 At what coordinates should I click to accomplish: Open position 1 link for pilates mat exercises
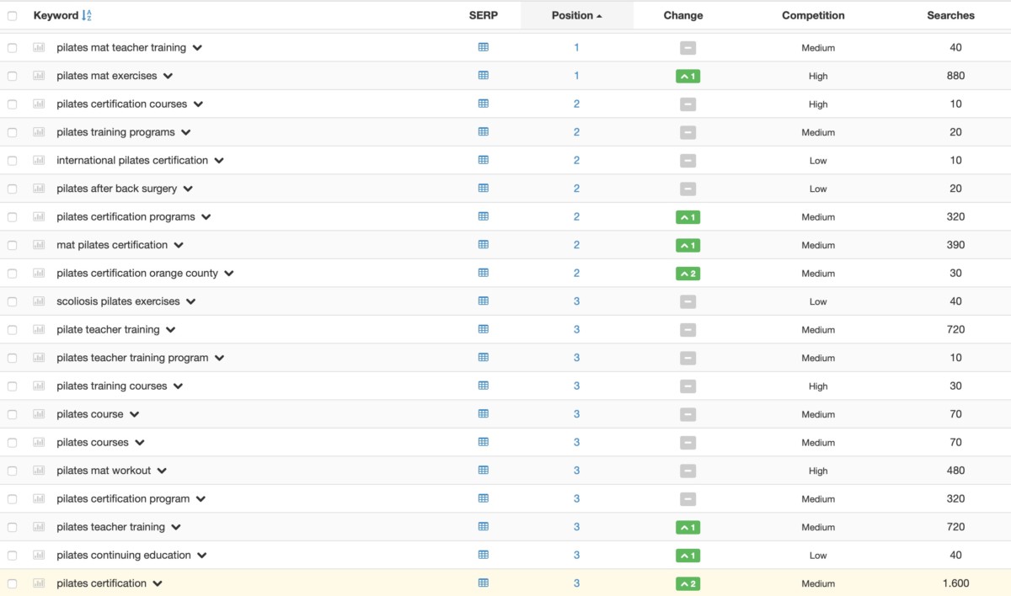(x=576, y=76)
